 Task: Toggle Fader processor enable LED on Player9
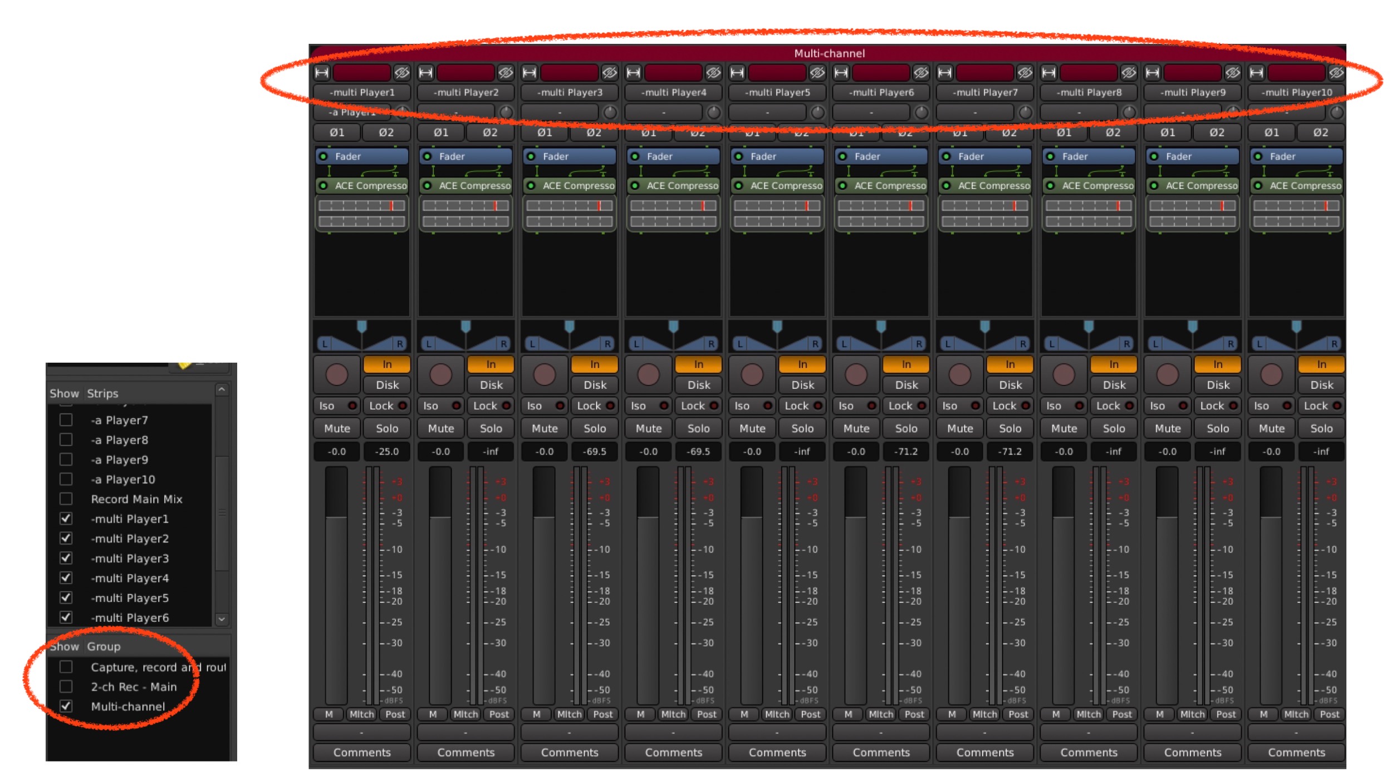(x=1154, y=157)
